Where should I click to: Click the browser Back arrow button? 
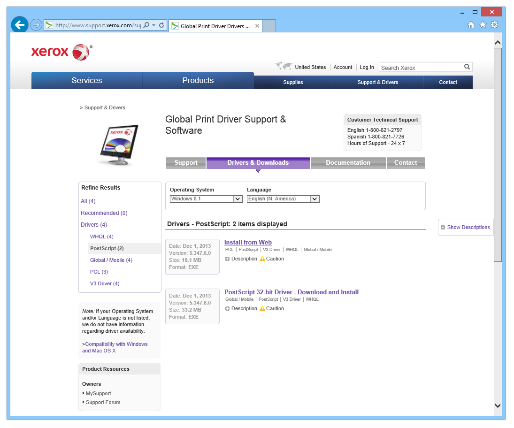pos(20,25)
